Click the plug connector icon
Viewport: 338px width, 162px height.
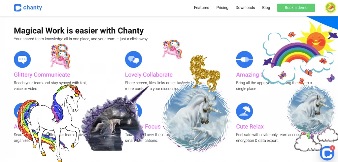click(x=245, y=59)
